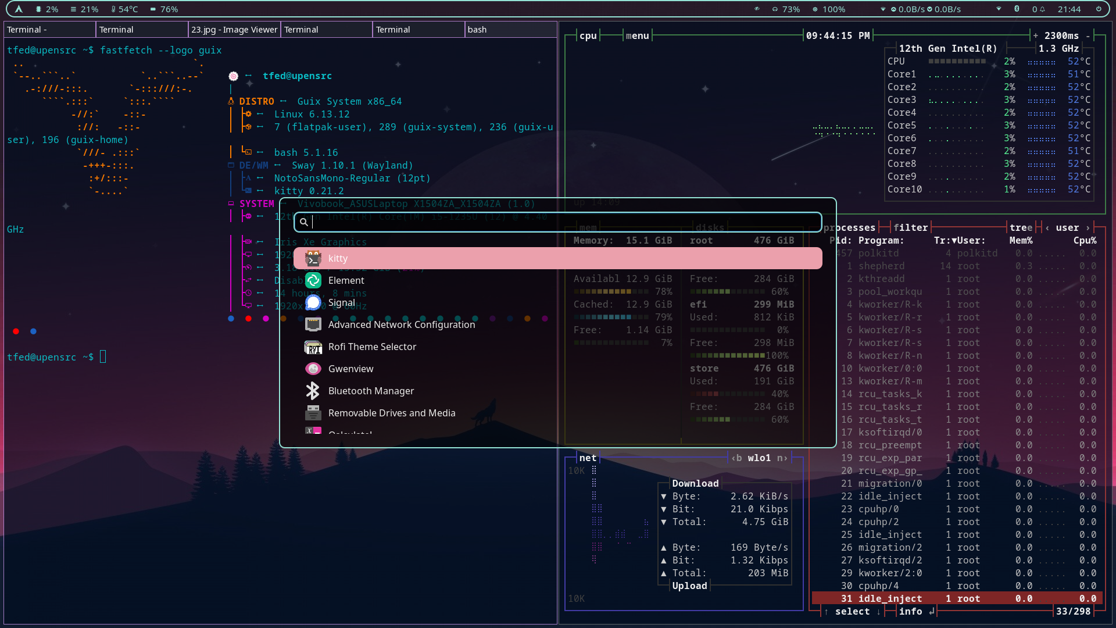
Task: Click the Advanced Network Configuration icon
Action: [x=313, y=324]
